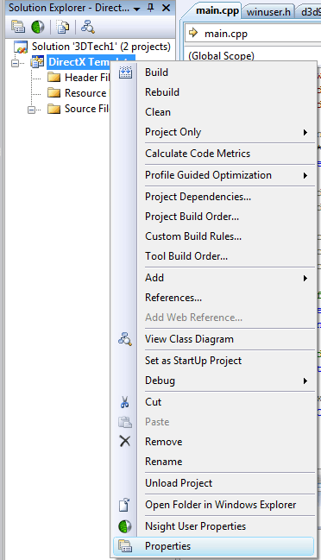
Task: Select Set as StartUp Project
Action: coord(193,361)
